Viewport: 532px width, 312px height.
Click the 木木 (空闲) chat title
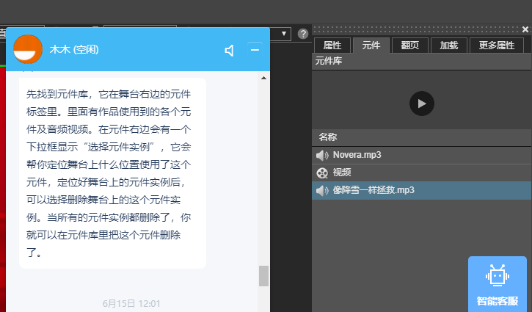coord(74,50)
